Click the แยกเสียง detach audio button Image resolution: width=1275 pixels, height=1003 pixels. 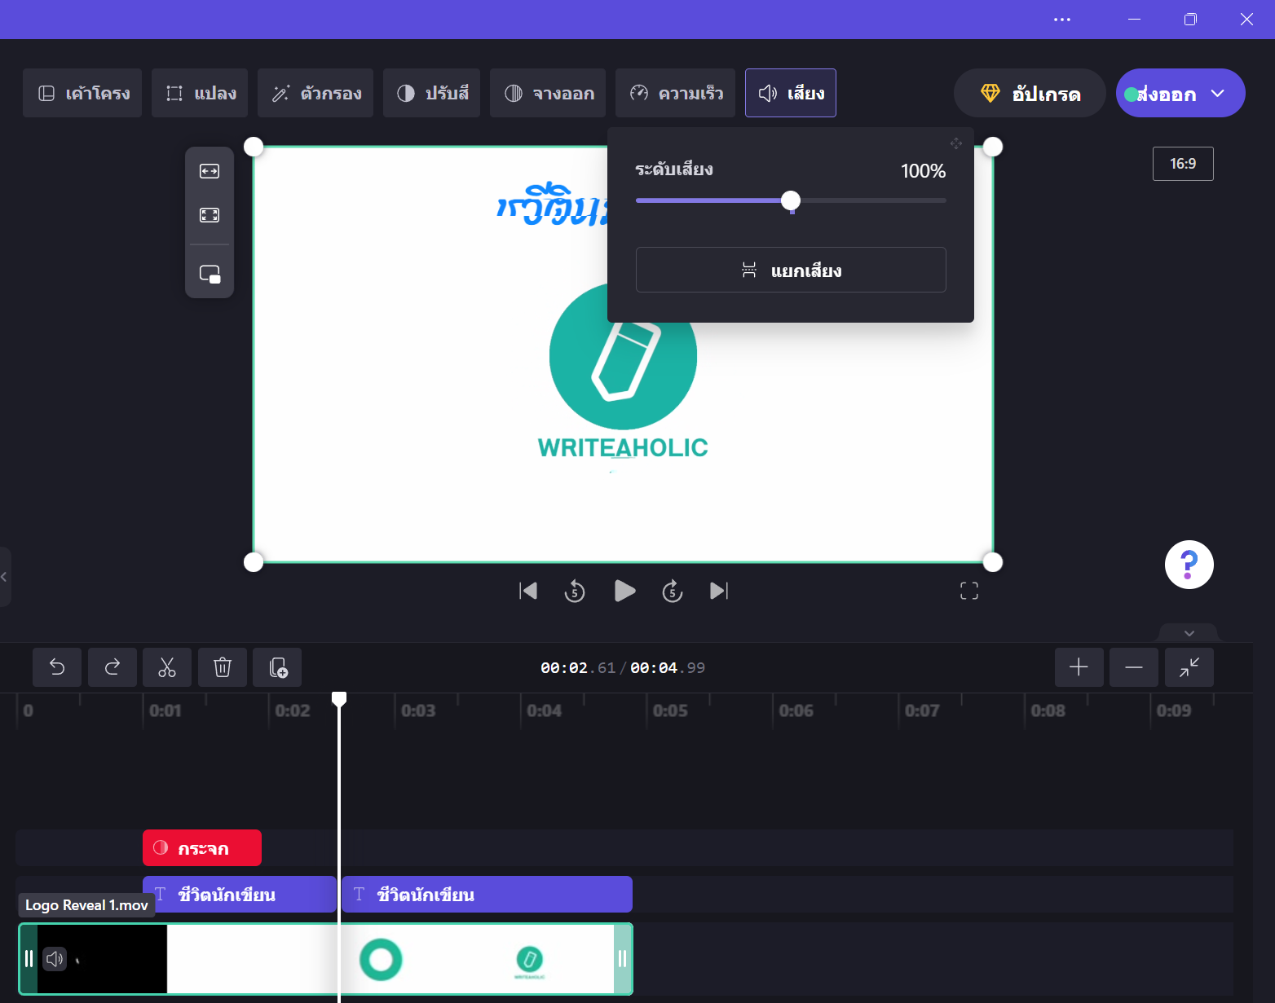pos(791,270)
